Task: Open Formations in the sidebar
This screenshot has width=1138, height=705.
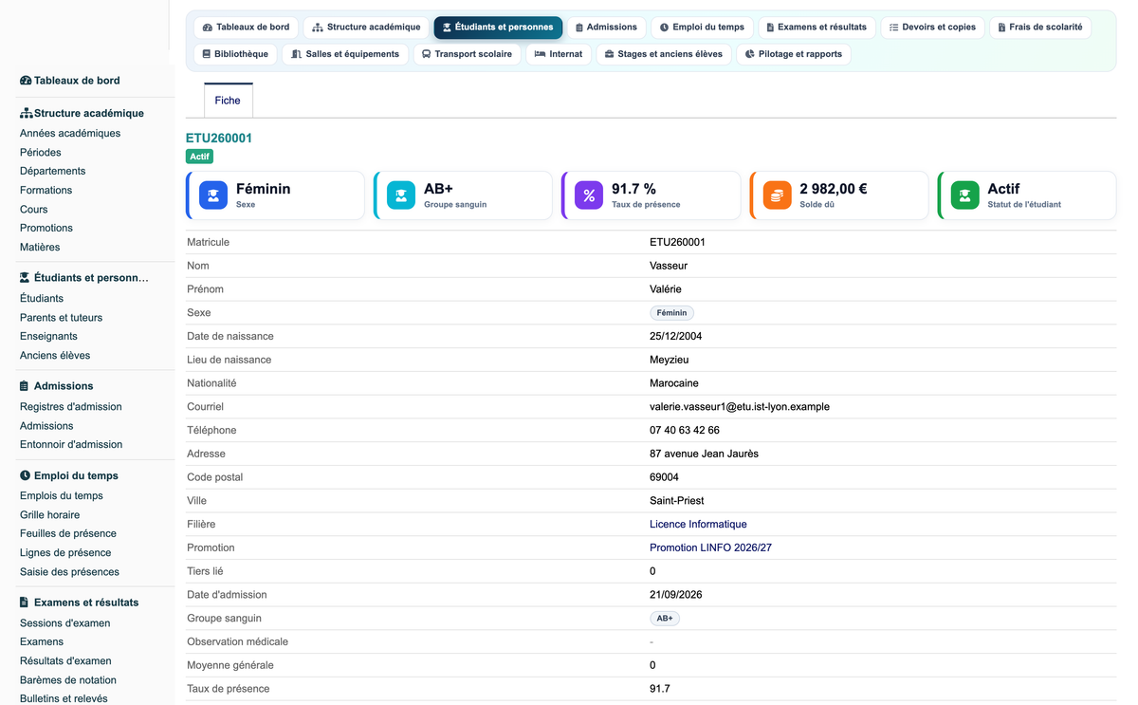Action: [x=46, y=191]
